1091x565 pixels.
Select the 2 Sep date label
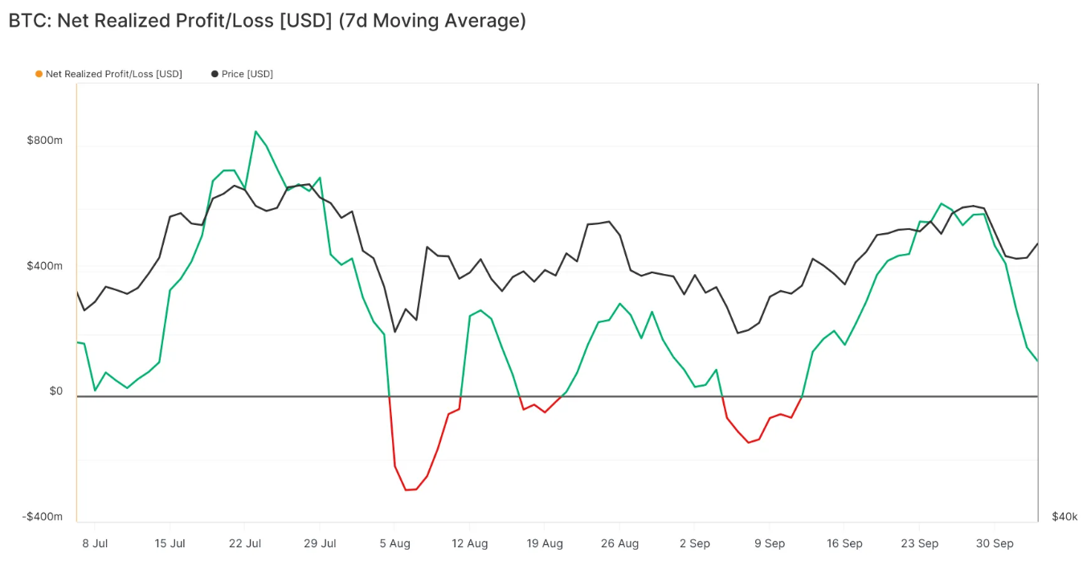(695, 544)
